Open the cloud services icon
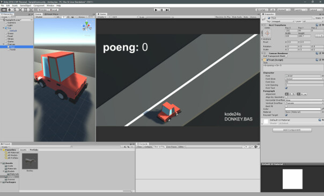 (x=273, y=10)
